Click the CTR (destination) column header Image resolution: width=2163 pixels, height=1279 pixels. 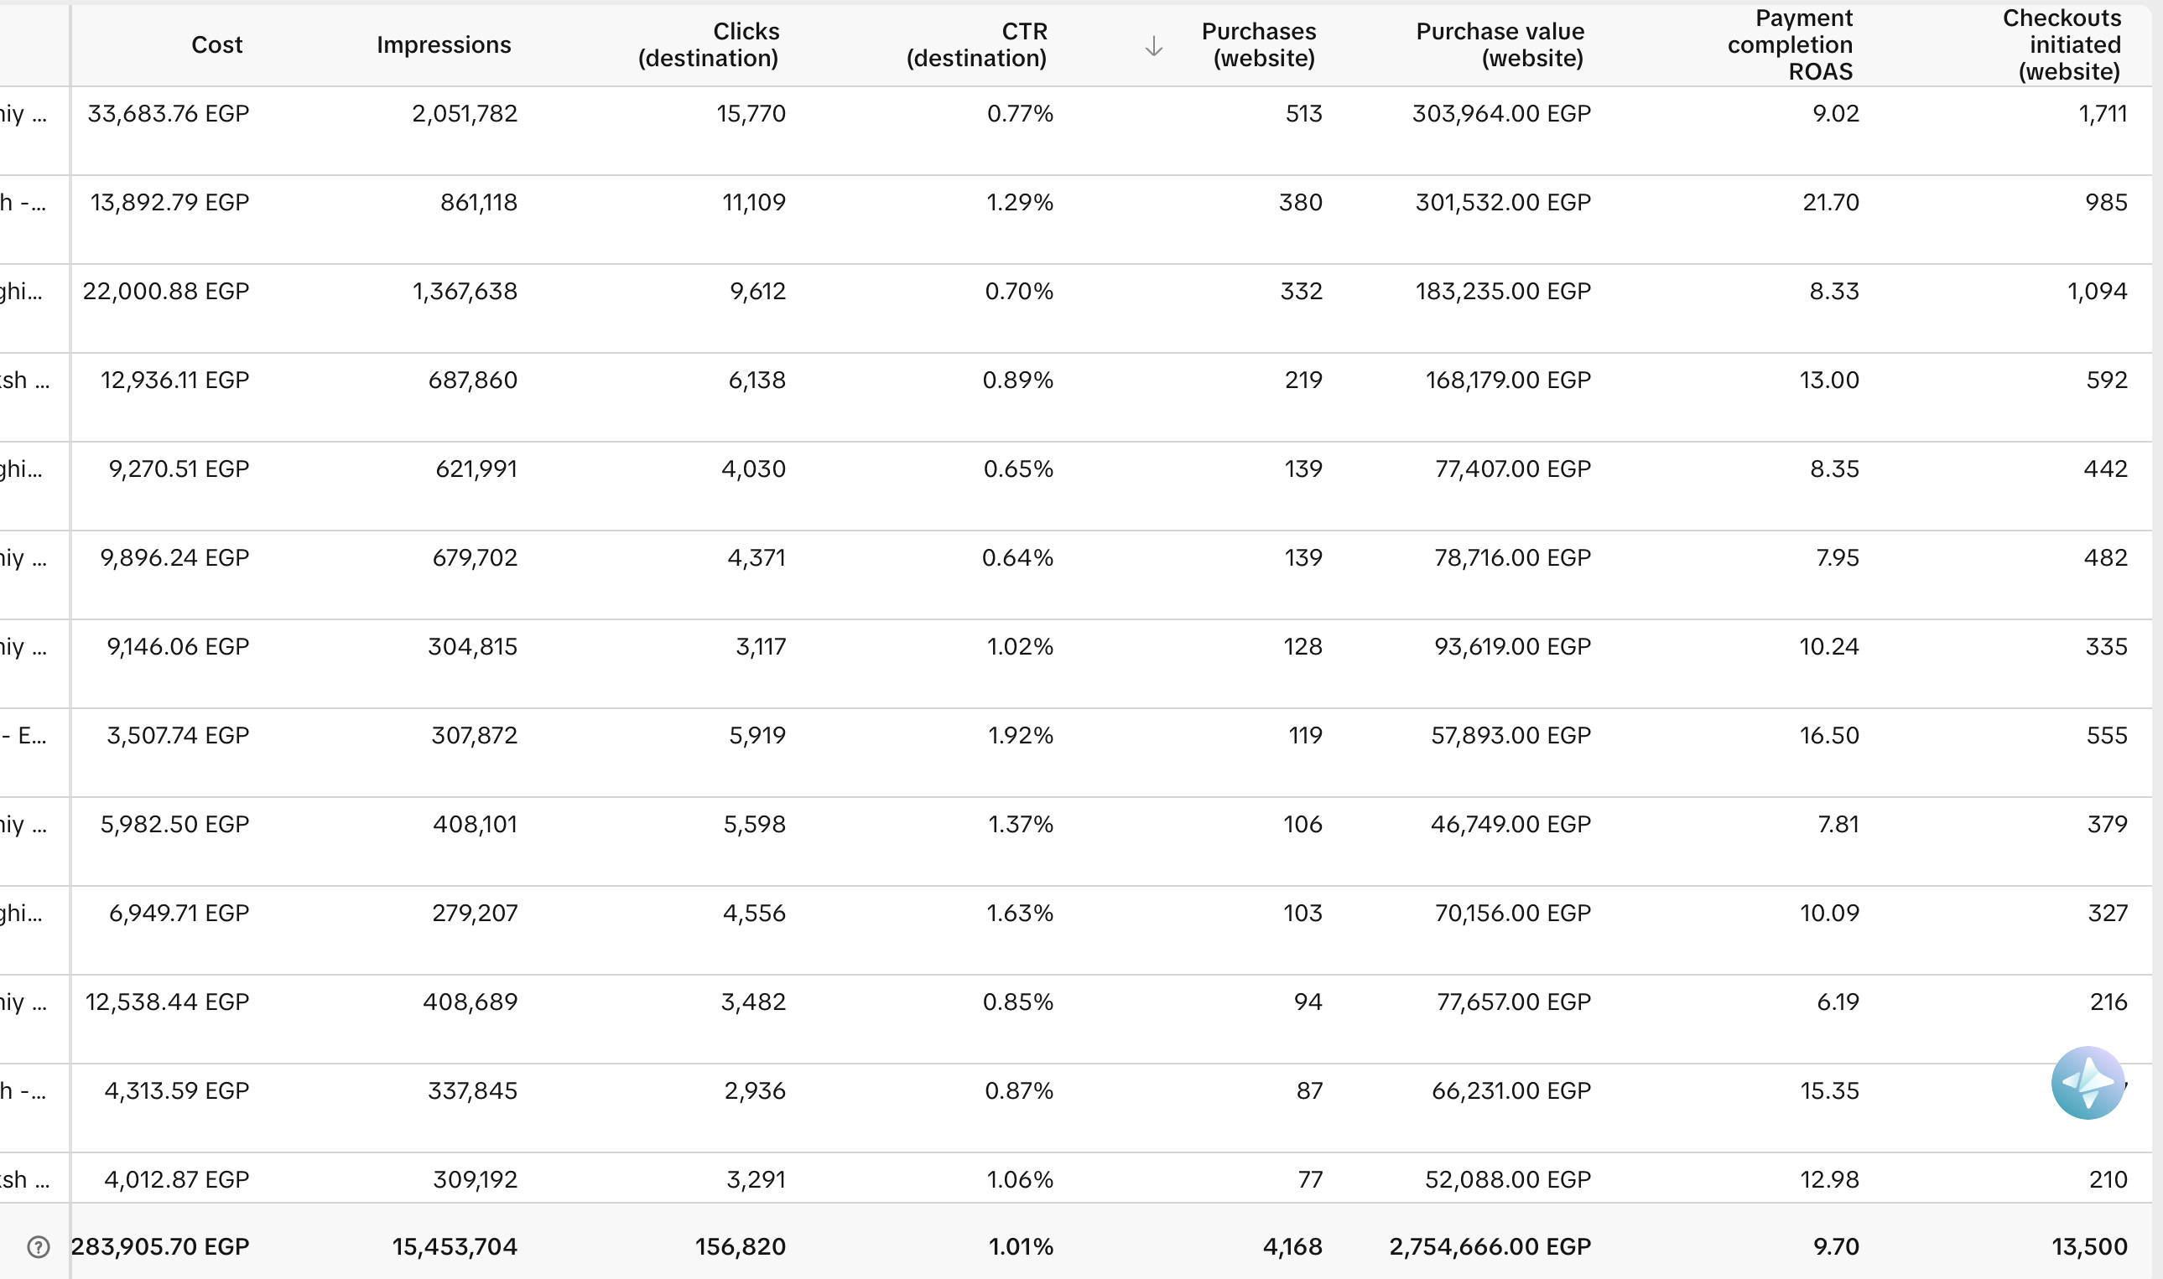(976, 44)
